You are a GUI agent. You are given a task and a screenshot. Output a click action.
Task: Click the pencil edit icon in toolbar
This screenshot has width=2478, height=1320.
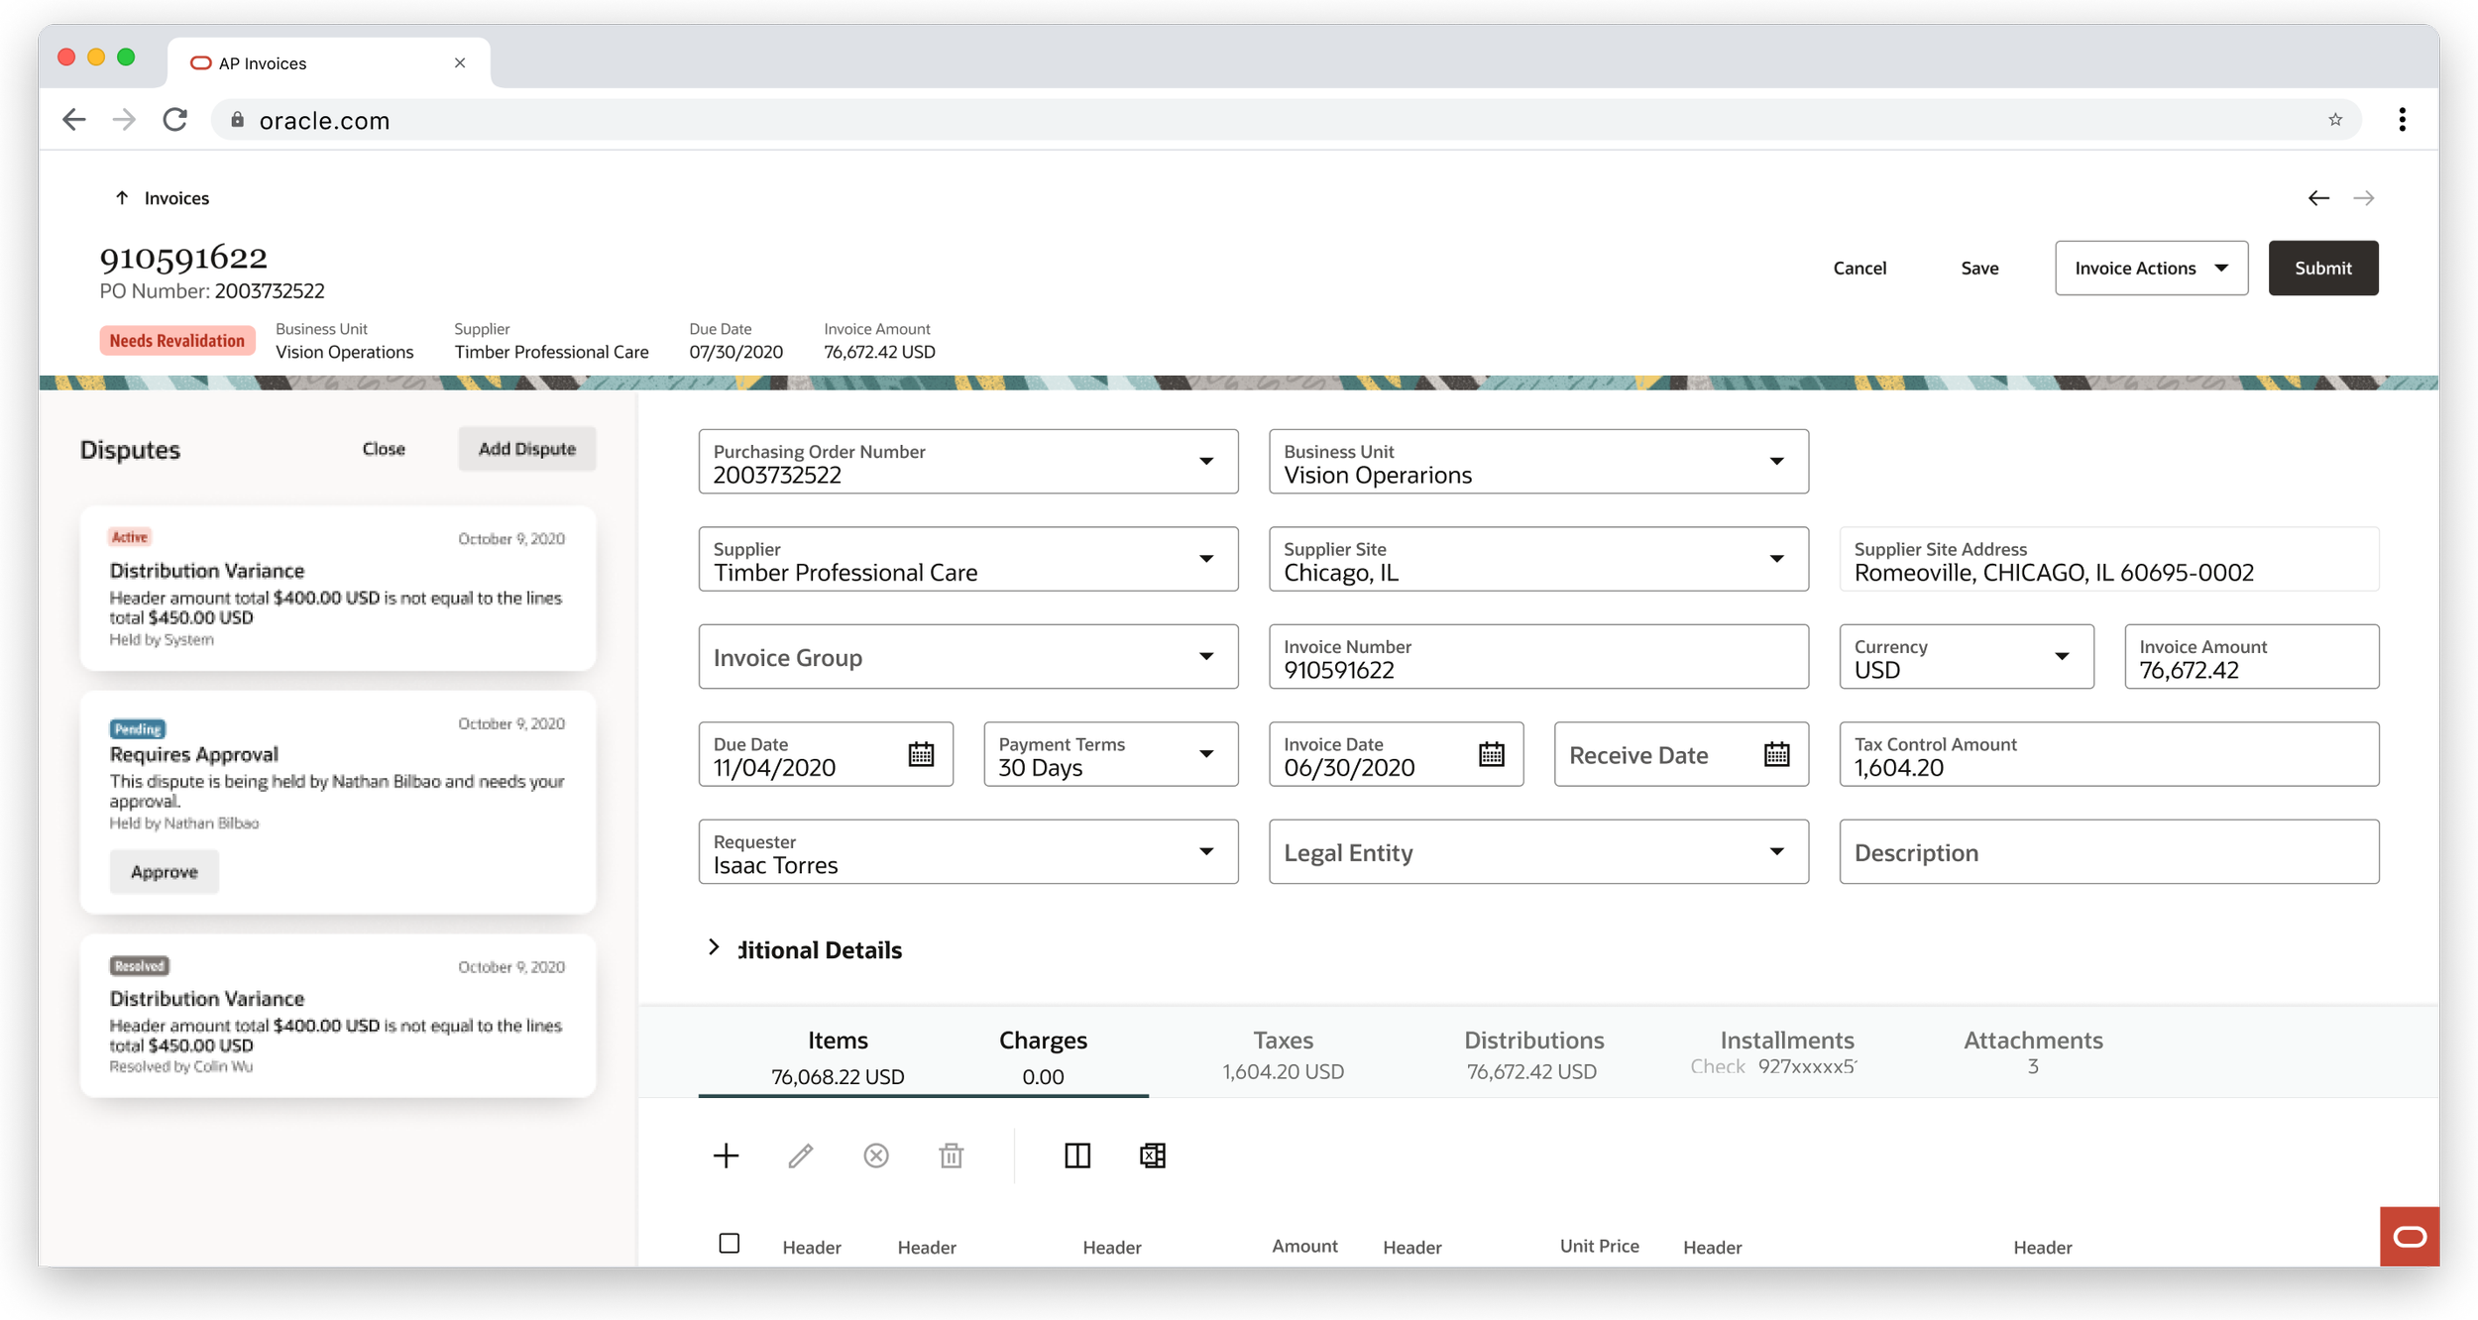click(x=801, y=1155)
